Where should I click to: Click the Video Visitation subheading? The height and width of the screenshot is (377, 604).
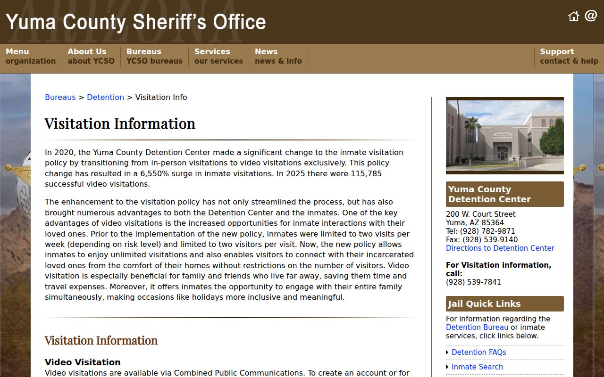click(x=83, y=362)
